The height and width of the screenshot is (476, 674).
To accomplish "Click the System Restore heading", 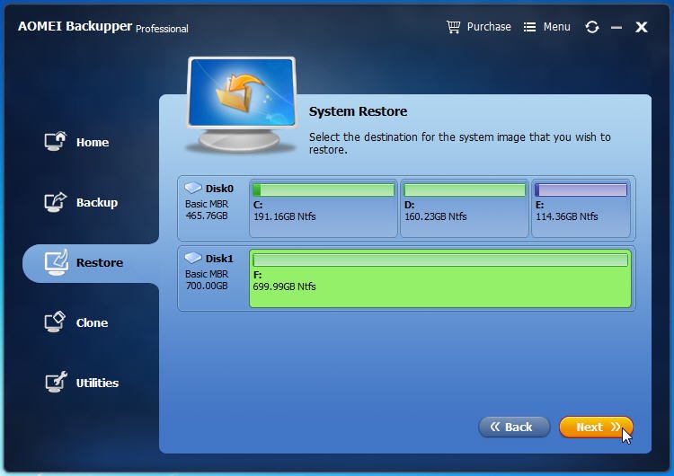I will (x=358, y=111).
